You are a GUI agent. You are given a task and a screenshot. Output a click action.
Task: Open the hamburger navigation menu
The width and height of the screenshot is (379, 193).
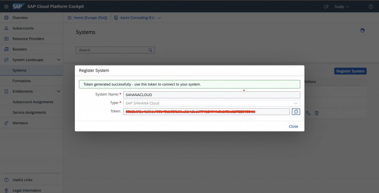[x=6, y=7]
